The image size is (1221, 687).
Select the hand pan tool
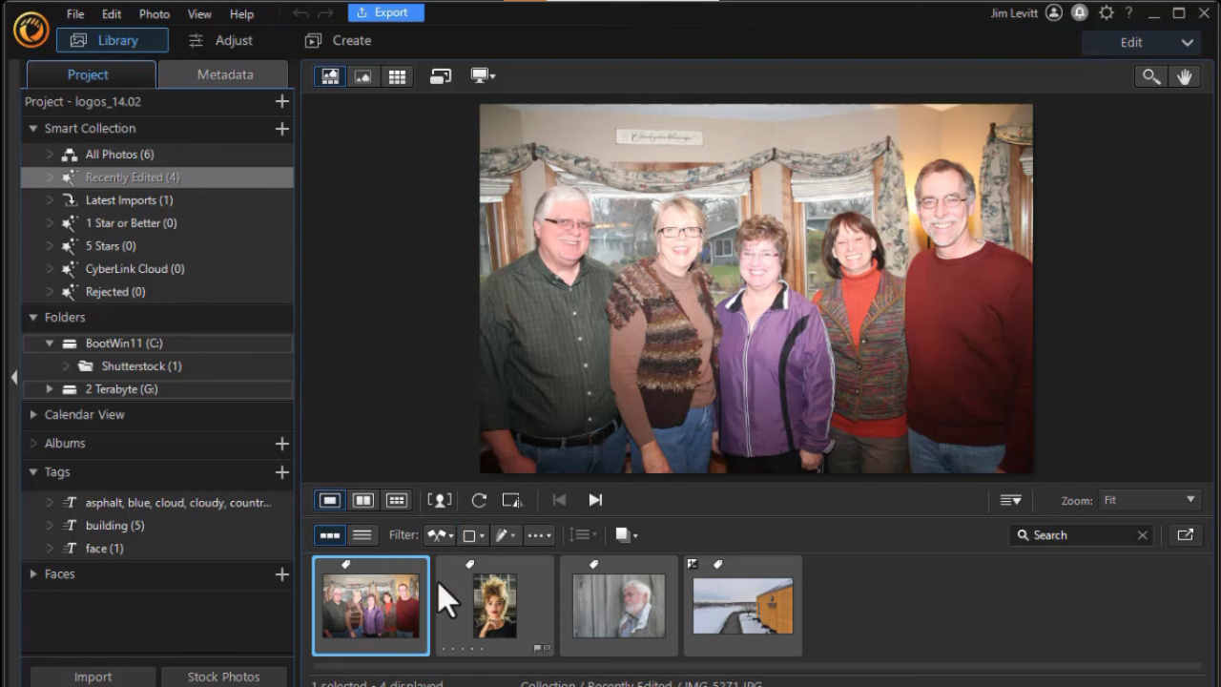coord(1185,77)
